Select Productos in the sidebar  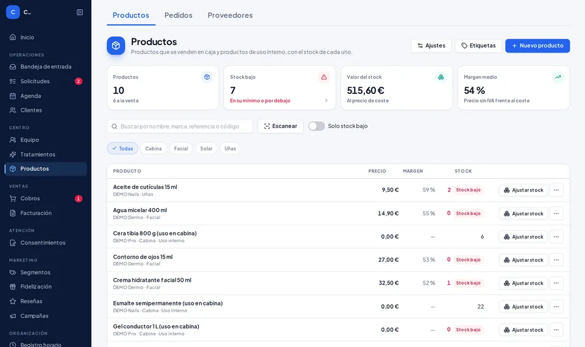46,169
